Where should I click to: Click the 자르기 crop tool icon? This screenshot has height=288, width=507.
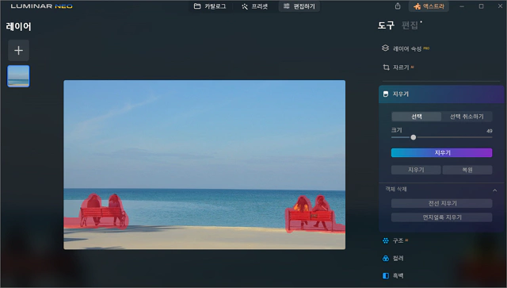(x=386, y=67)
